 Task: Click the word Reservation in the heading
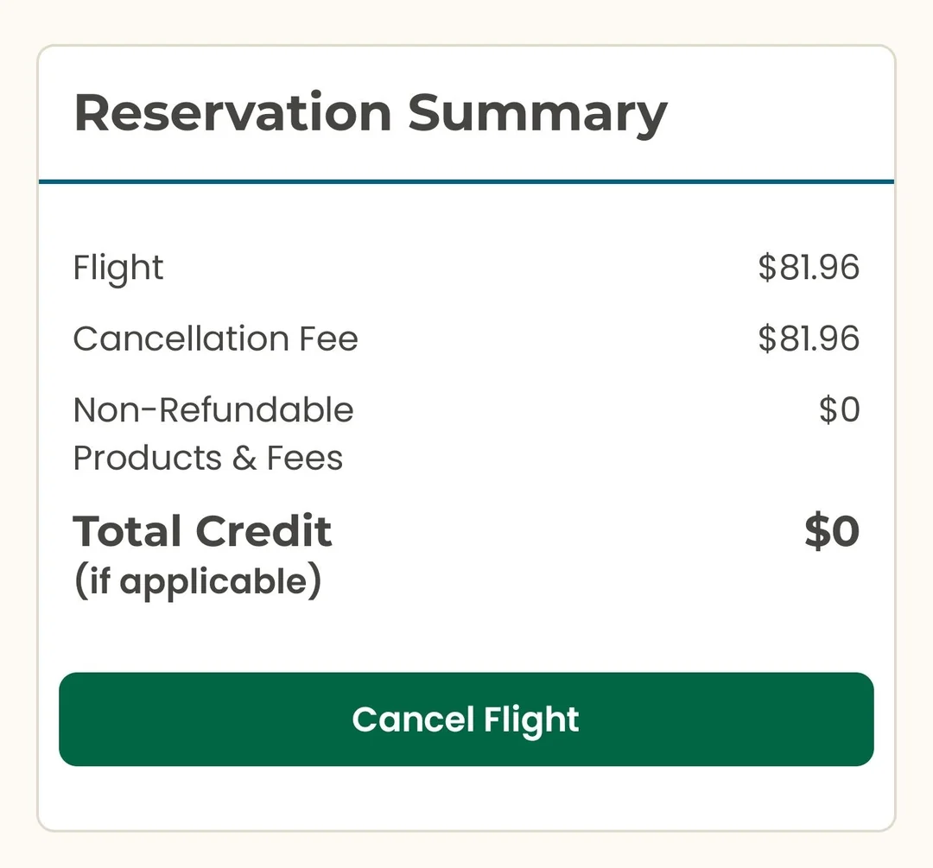click(233, 113)
